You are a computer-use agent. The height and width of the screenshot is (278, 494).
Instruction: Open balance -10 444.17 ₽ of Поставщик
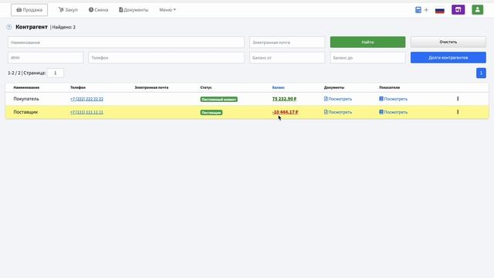pyautogui.click(x=285, y=112)
